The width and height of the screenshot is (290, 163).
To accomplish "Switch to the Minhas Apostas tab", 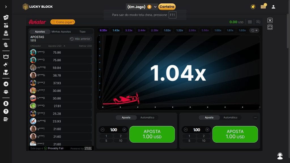I will (x=61, y=32).
